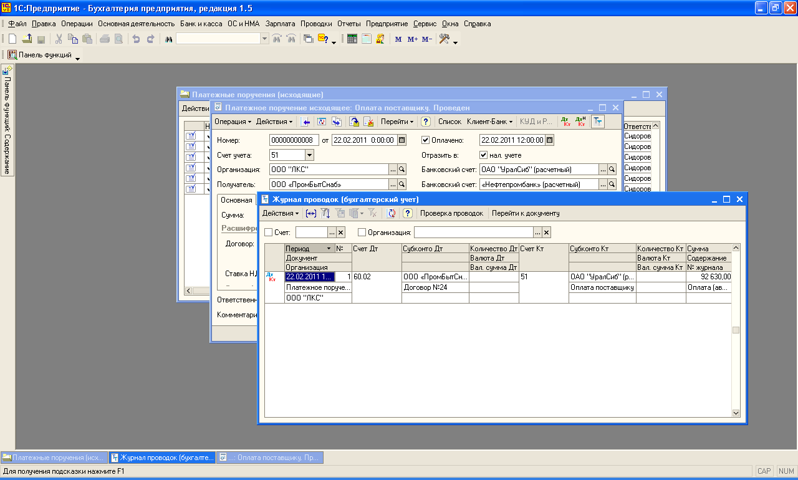Click the M+ memory add icon
The image size is (798, 480).
tap(413, 39)
